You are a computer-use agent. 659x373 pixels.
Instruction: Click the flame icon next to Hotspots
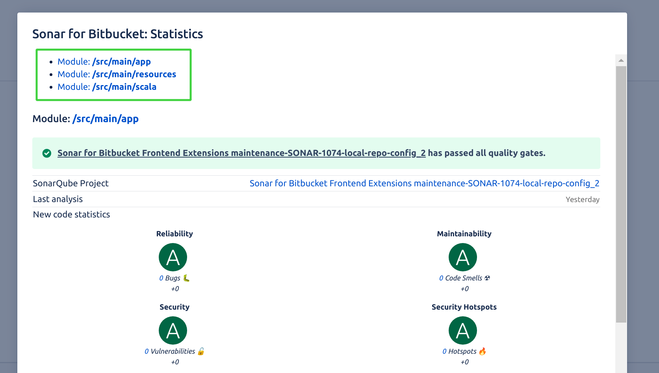483,351
